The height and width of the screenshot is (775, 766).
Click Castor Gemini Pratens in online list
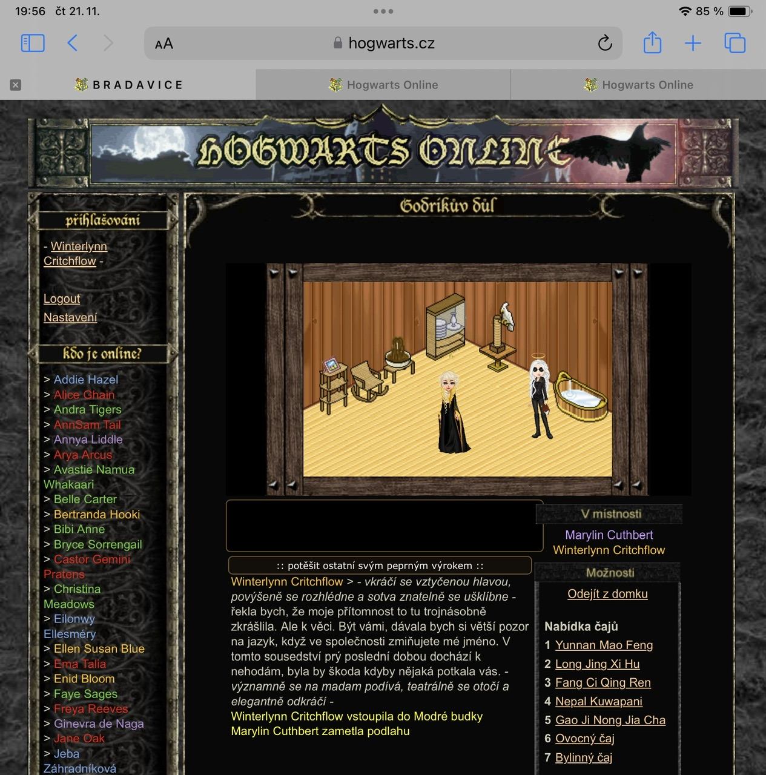87,567
